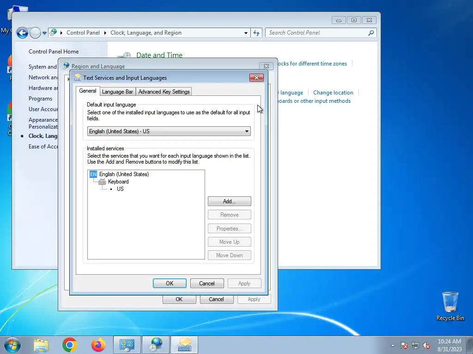Image resolution: width=473 pixels, height=354 pixels.
Task: Click the Control Panel address bar icon
Action: [54, 33]
